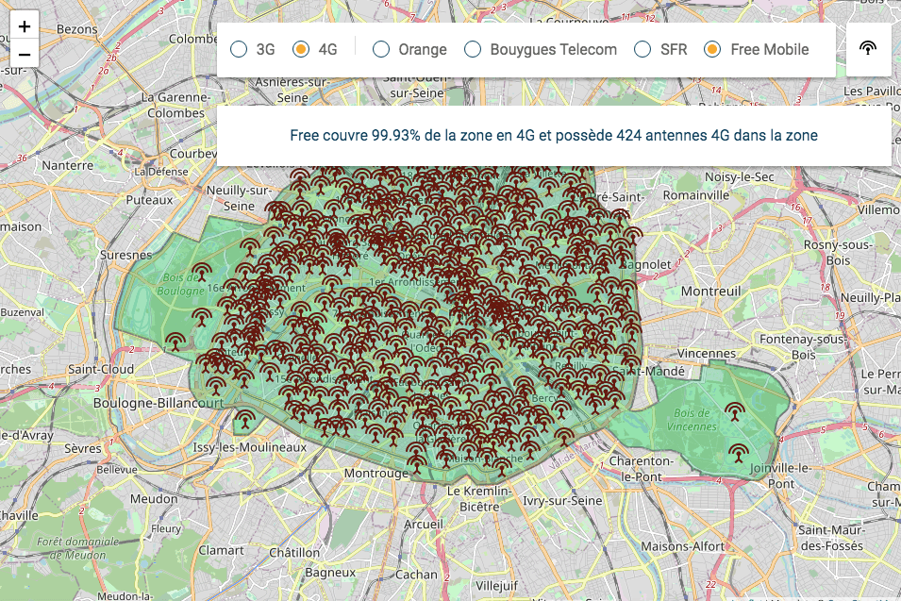Toggle the antenna display button
This screenshot has height=601, width=901.
(868, 49)
